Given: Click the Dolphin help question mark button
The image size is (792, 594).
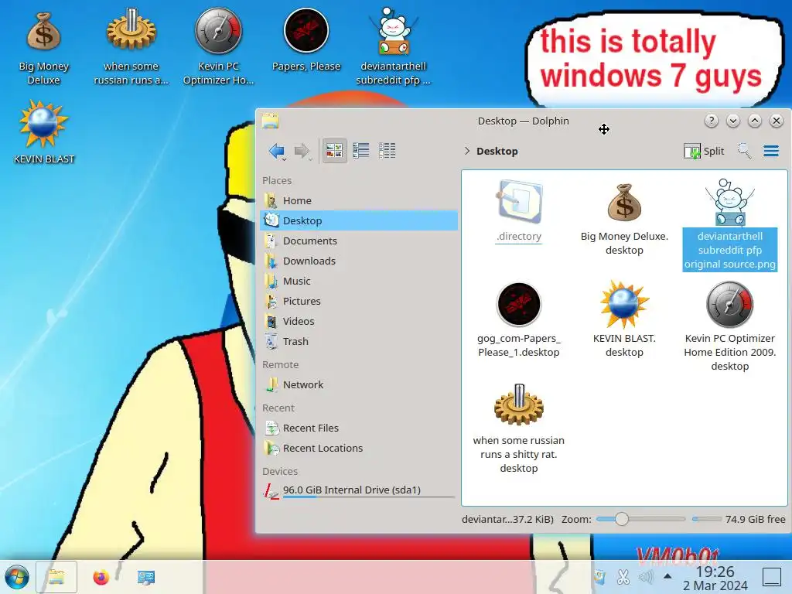Looking at the screenshot, I should (712, 121).
